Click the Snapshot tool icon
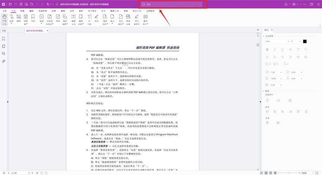This screenshot has width=322, height=175. tap(18, 19)
